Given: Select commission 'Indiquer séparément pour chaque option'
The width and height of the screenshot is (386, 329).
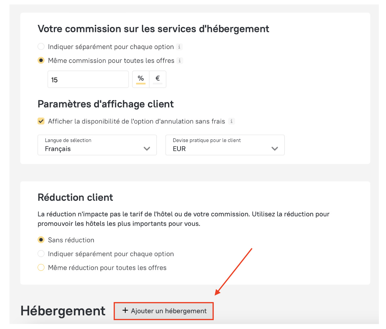Looking at the screenshot, I should (41, 47).
